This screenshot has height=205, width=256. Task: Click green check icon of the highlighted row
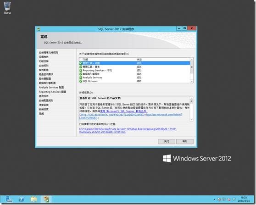tap(80, 63)
